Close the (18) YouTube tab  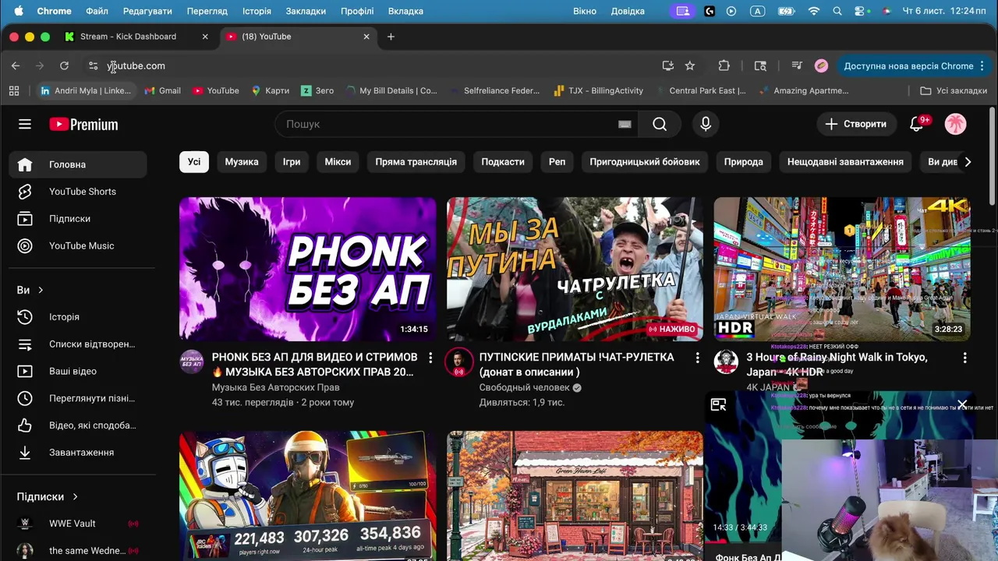coord(366,37)
